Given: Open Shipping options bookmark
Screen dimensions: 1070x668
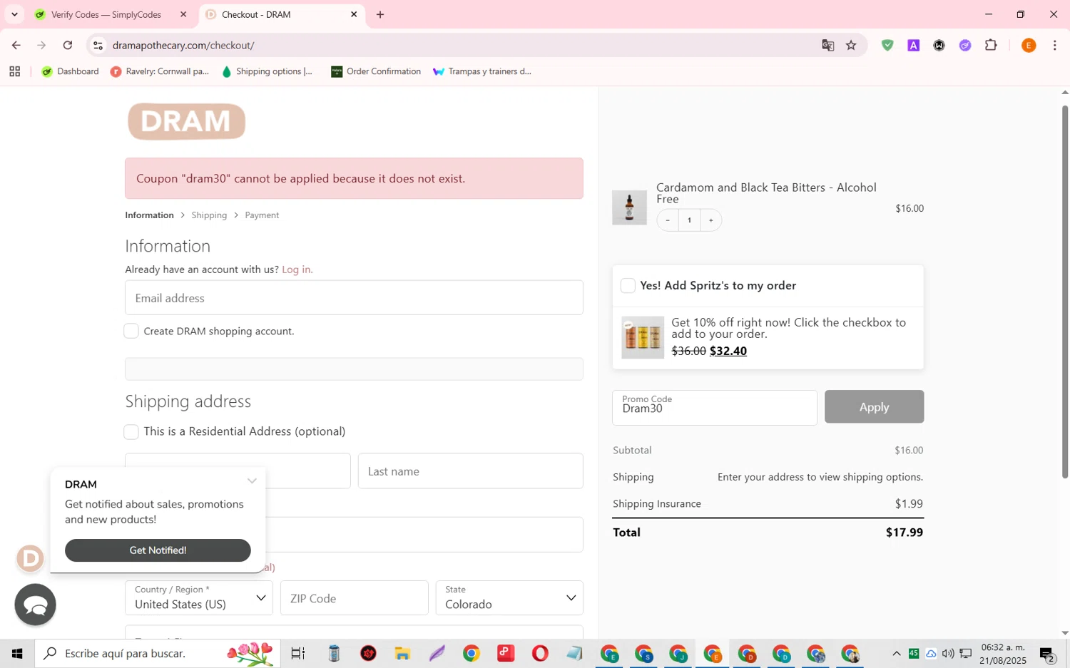Looking at the screenshot, I should (x=267, y=71).
